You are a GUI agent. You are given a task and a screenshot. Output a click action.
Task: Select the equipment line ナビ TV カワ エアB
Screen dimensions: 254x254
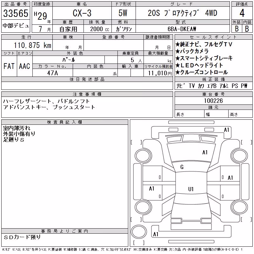(x=196, y=86)
